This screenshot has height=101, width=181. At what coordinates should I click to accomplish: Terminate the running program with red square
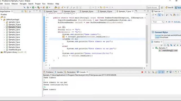[x=142, y=72]
